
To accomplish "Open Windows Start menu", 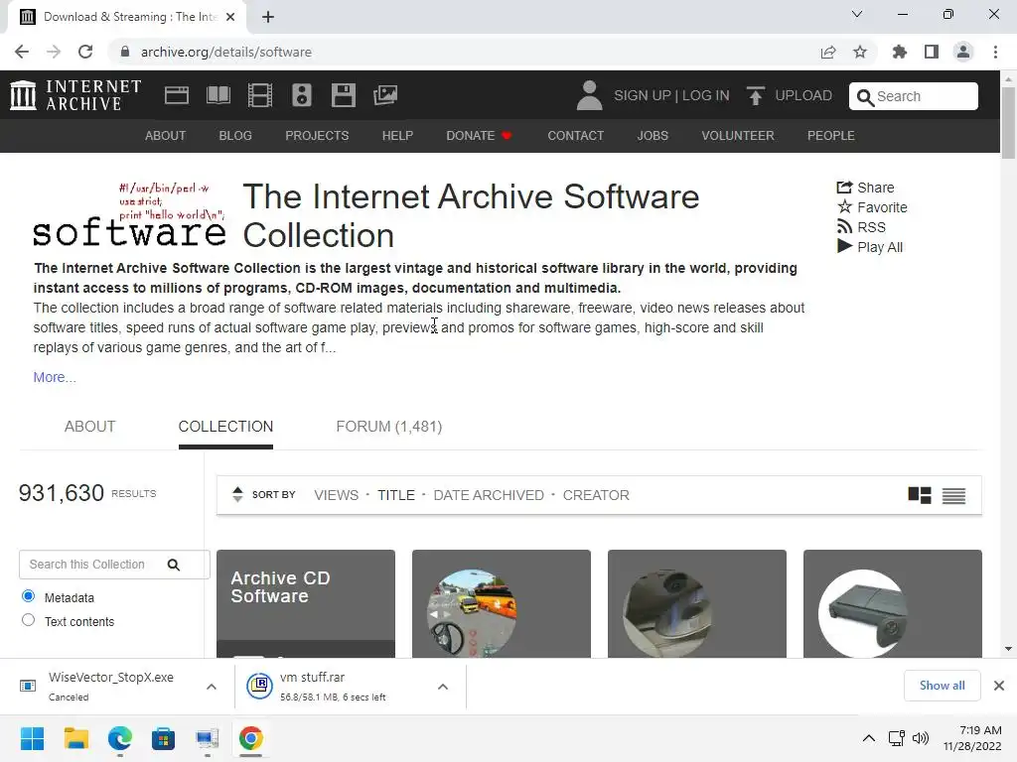I will click(32, 738).
